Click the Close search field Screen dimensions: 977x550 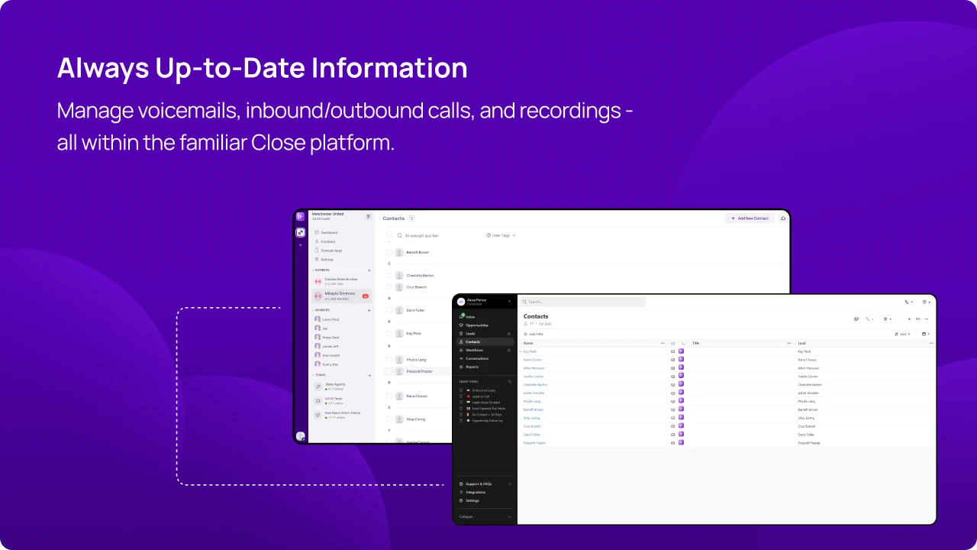[x=583, y=302]
